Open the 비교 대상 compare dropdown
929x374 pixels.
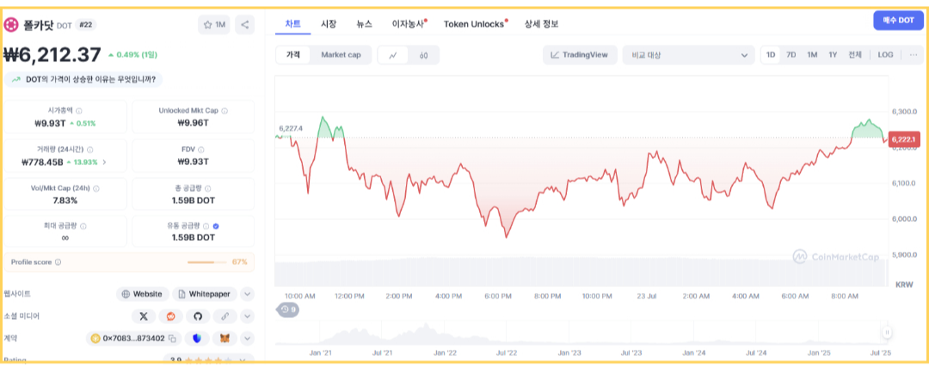(689, 55)
